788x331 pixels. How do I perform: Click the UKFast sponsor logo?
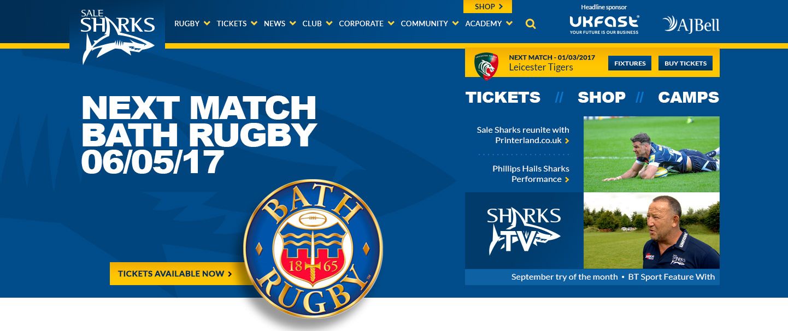[x=604, y=24]
